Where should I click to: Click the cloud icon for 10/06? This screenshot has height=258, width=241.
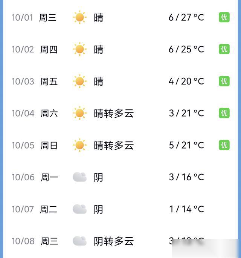79,177
